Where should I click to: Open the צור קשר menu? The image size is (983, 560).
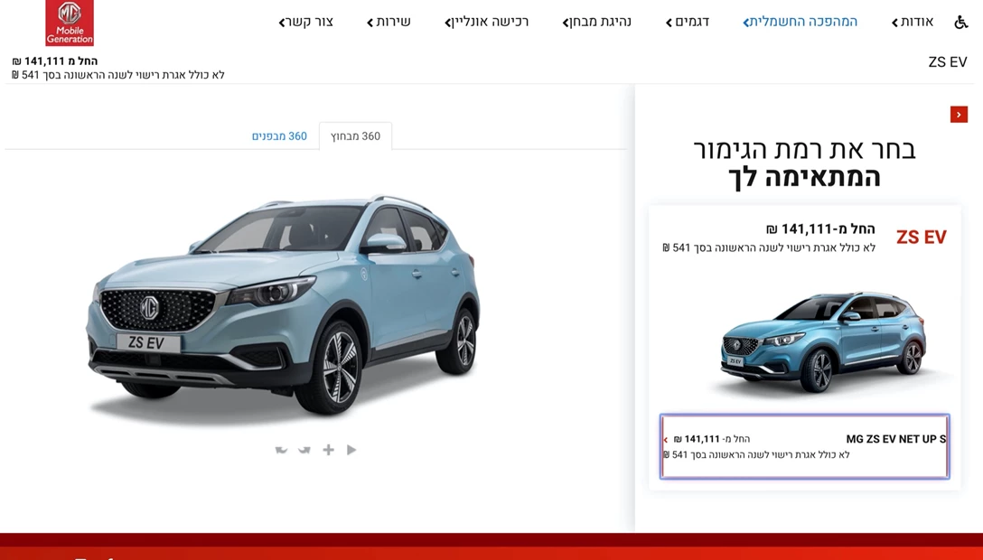[306, 22]
